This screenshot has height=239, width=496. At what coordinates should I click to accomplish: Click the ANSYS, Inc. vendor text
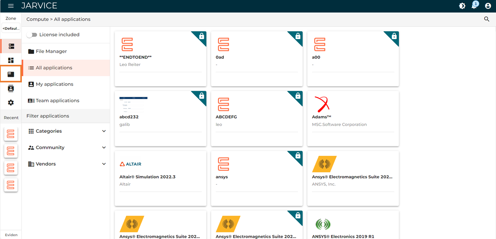pos(324,184)
